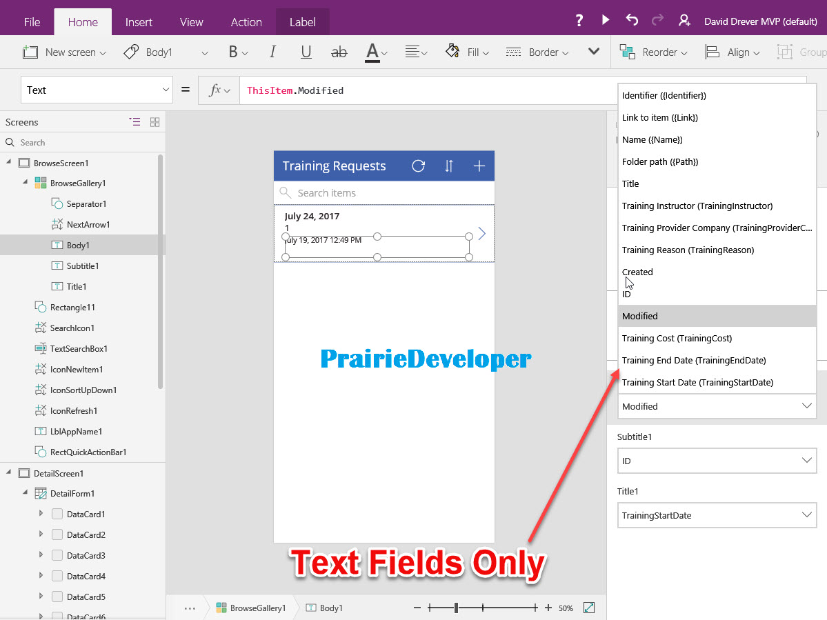Image resolution: width=827 pixels, height=620 pixels.
Task: Switch screens pane to thumbnail view
Action: (x=155, y=122)
